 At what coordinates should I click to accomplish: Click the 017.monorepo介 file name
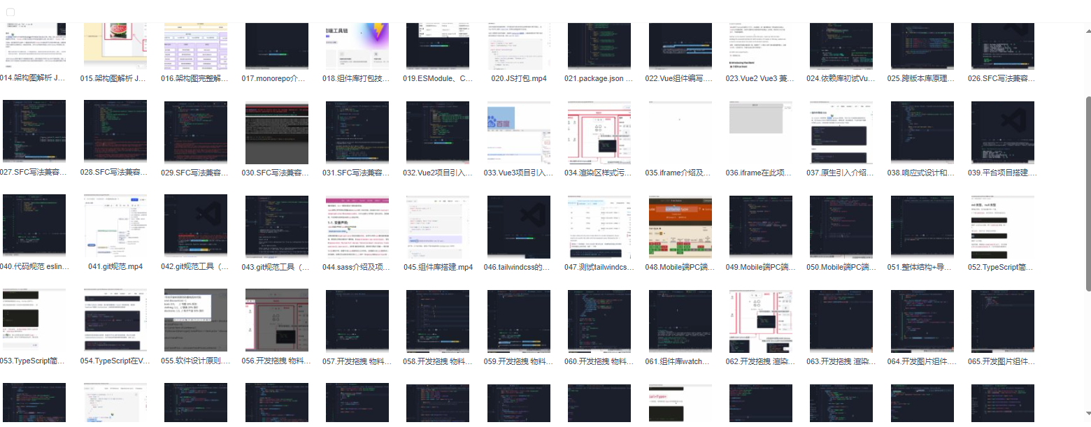(x=276, y=78)
